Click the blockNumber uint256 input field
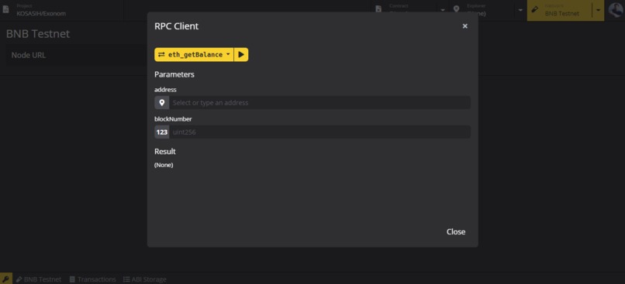The image size is (625, 284). click(319, 132)
